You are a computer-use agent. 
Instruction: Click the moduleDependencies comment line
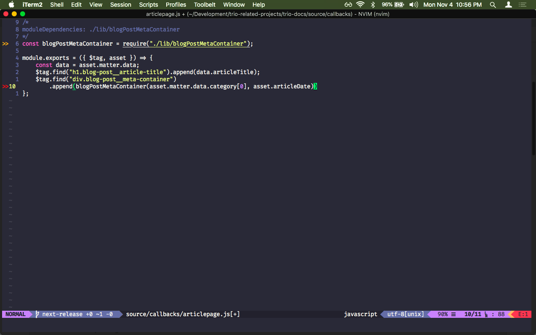pyautogui.click(x=101, y=29)
